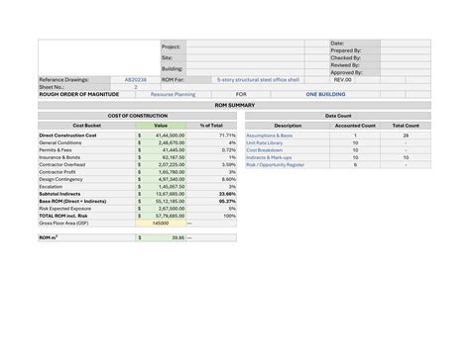This screenshot has height=362, width=470.
Task: Select the Cost Bucket column header
Action: pos(86,126)
